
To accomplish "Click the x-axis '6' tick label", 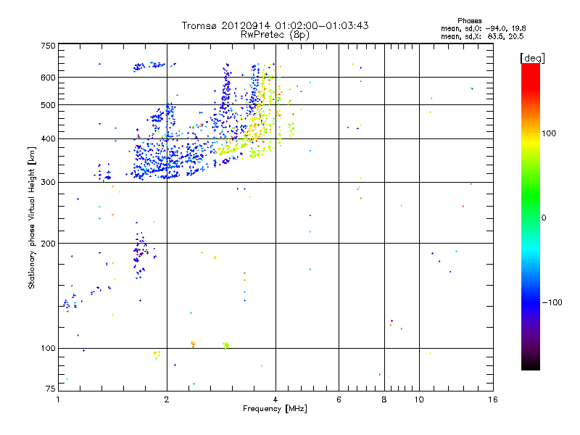I will click(339, 399).
